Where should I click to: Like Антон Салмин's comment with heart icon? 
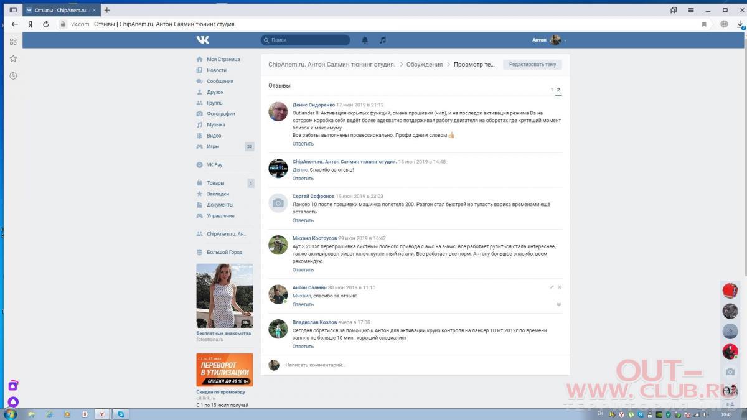pyautogui.click(x=558, y=304)
